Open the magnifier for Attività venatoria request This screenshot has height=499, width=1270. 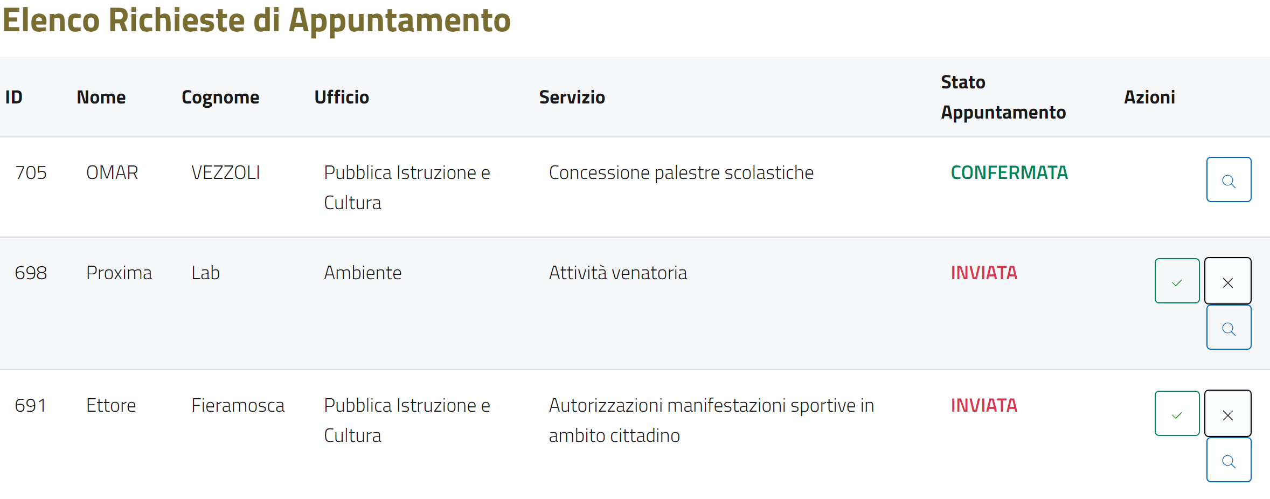1229,327
